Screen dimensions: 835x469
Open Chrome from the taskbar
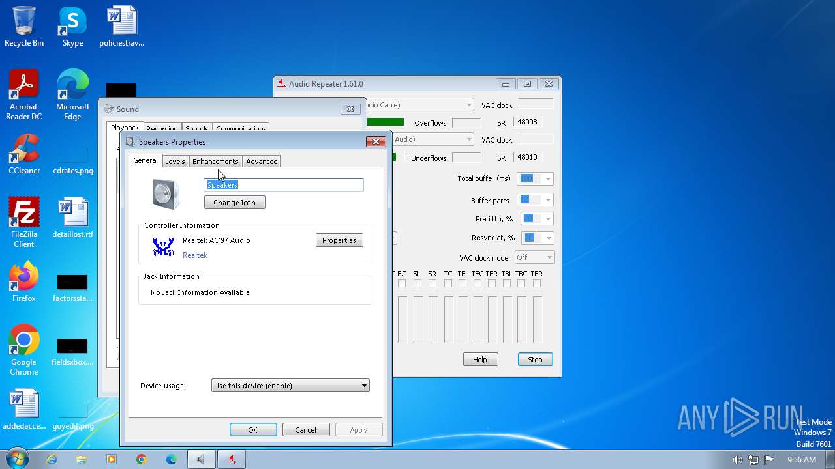click(x=142, y=459)
